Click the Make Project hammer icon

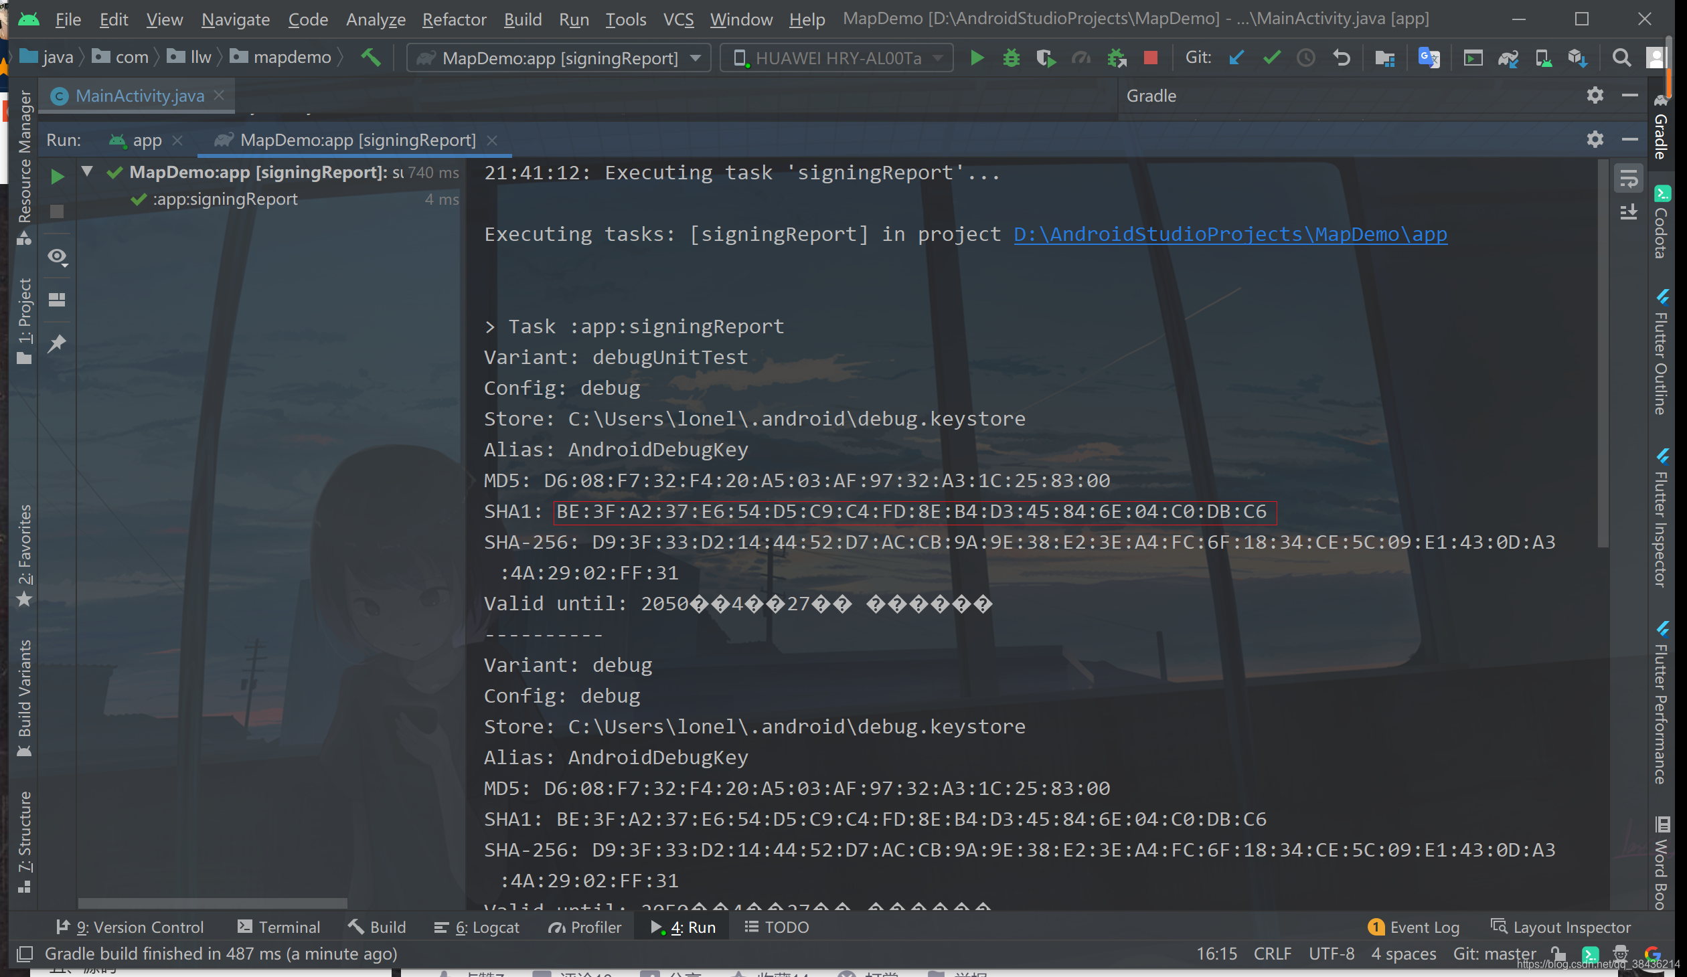371,58
